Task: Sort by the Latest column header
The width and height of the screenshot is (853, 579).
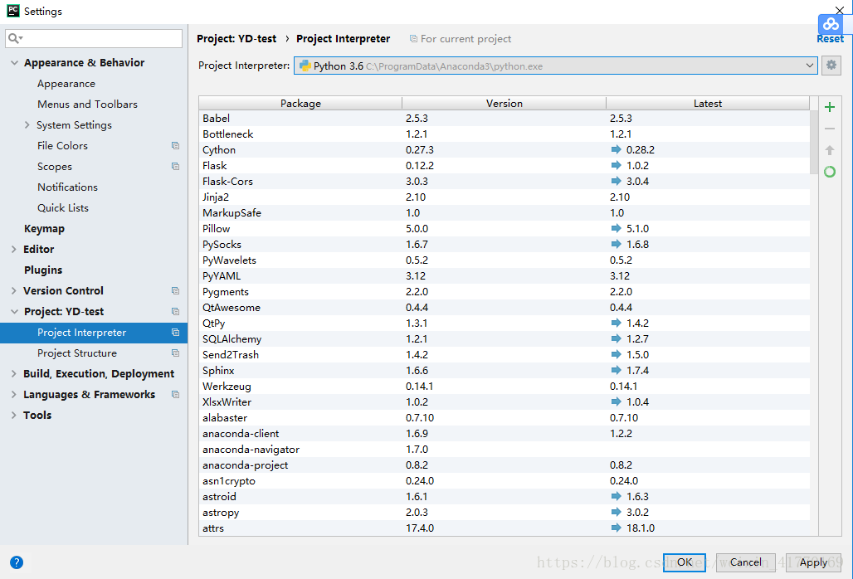Action: 708,104
